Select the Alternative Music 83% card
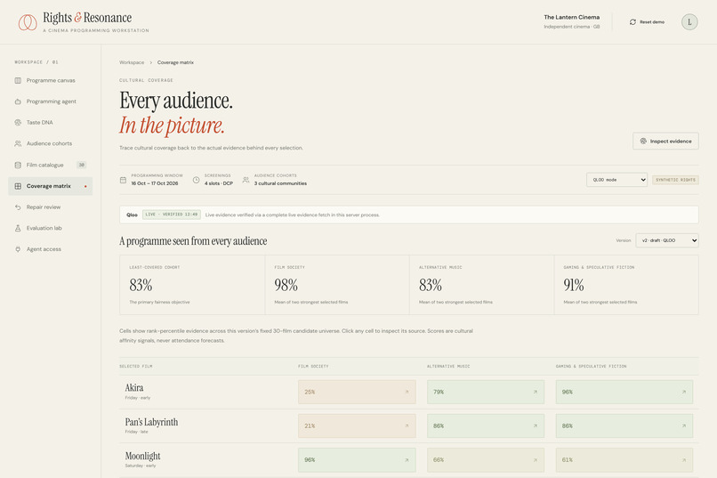Image resolution: width=717 pixels, height=478 pixels. pyautogui.click(x=481, y=285)
